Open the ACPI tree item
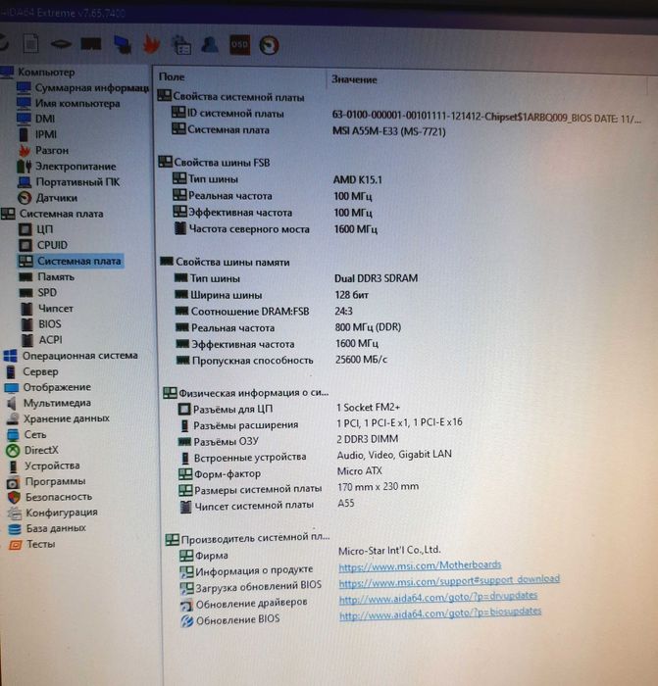 [51, 340]
